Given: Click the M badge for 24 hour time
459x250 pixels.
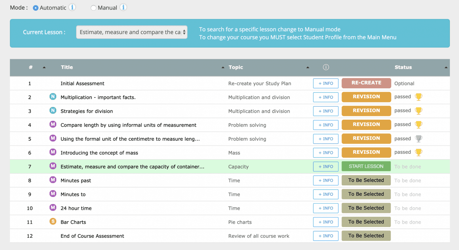Looking at the screenshot, I should click(53, 208).
